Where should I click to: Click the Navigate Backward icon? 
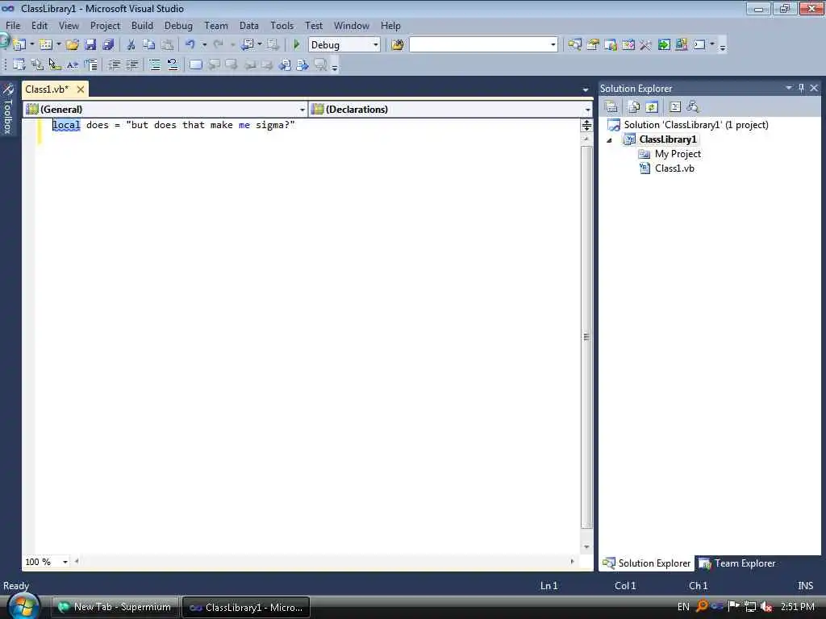click(247, 45)
